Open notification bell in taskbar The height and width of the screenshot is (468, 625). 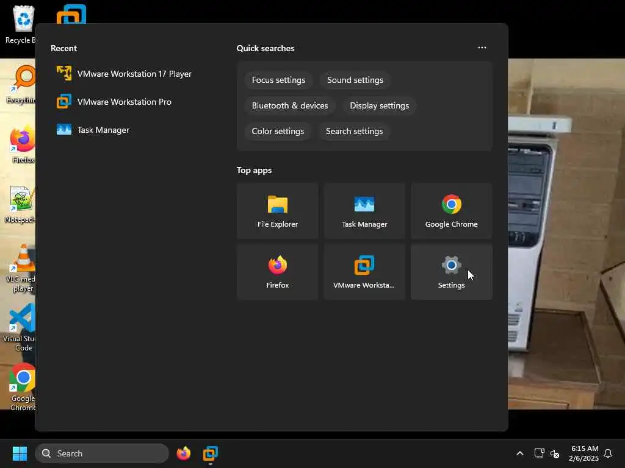[x=608, y=453]
